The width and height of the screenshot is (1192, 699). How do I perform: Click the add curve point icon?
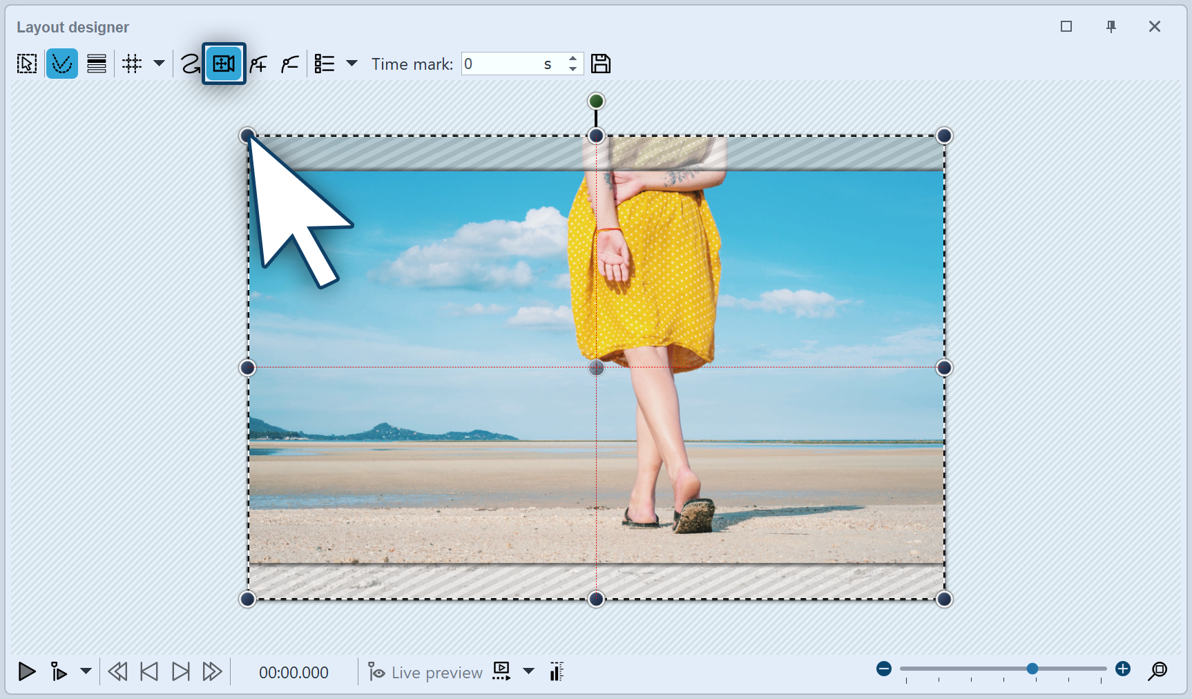(258, 64)
